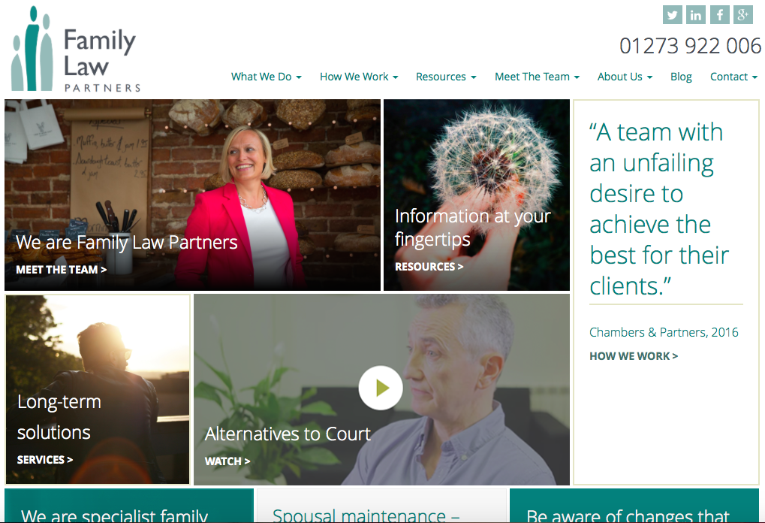Open the Twitter social icon
Viewport: 765px width, 523px height.
pos(673,14)
